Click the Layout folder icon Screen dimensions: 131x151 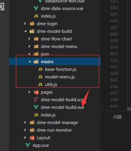32,138
